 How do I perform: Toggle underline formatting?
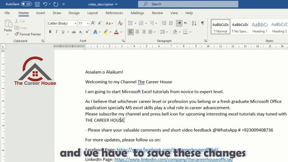click(63, 32)
